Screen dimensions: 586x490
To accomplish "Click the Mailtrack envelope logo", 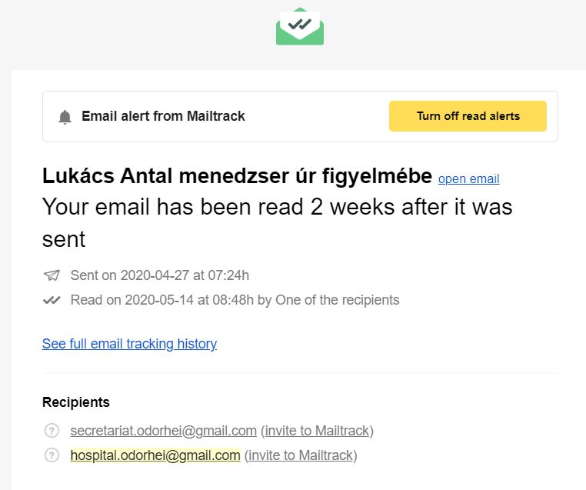I will (300, 26).
